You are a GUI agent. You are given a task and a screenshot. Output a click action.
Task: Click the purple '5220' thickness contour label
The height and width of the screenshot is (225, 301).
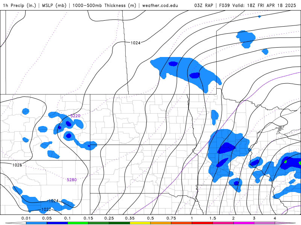click(x=75, y=116)
